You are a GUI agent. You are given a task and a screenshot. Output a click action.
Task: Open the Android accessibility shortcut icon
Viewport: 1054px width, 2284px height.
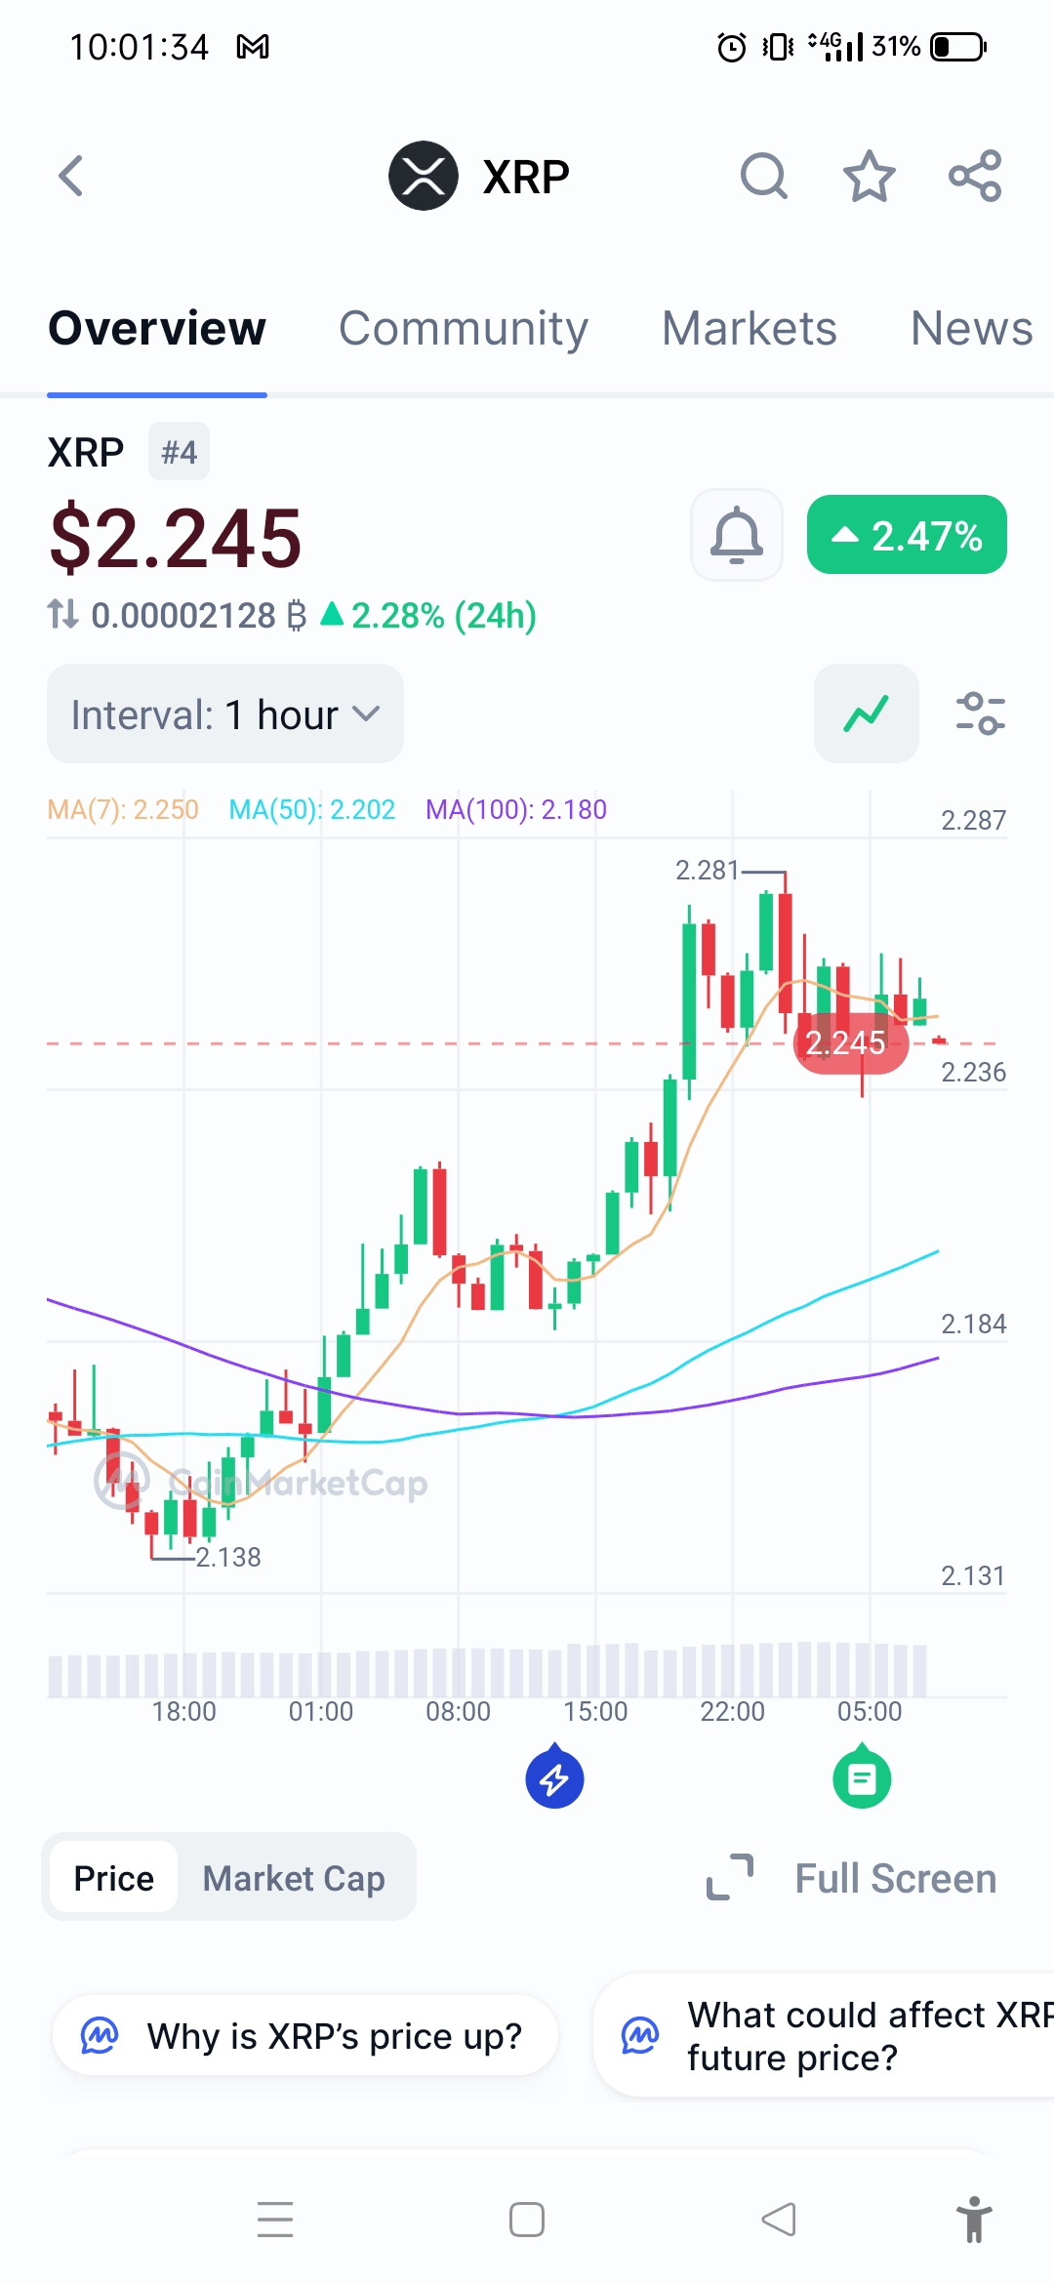pyautogui.click(x=974, y=2220)
